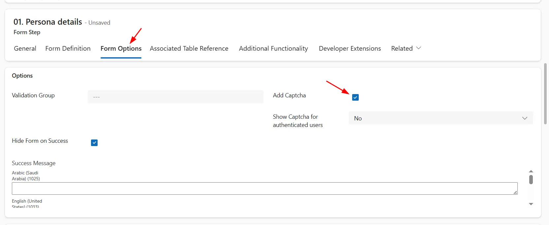Click the 01. Persona details title
549x225 pixels.
48,22
